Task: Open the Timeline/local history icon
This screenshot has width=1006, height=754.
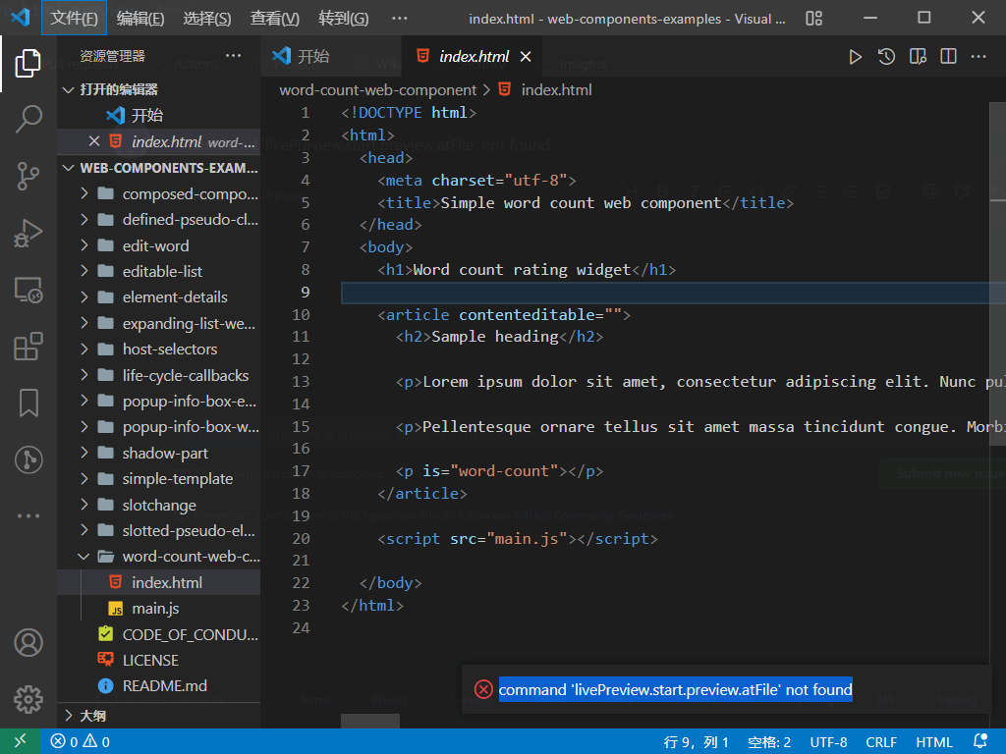Action: (x=885, y=57)
